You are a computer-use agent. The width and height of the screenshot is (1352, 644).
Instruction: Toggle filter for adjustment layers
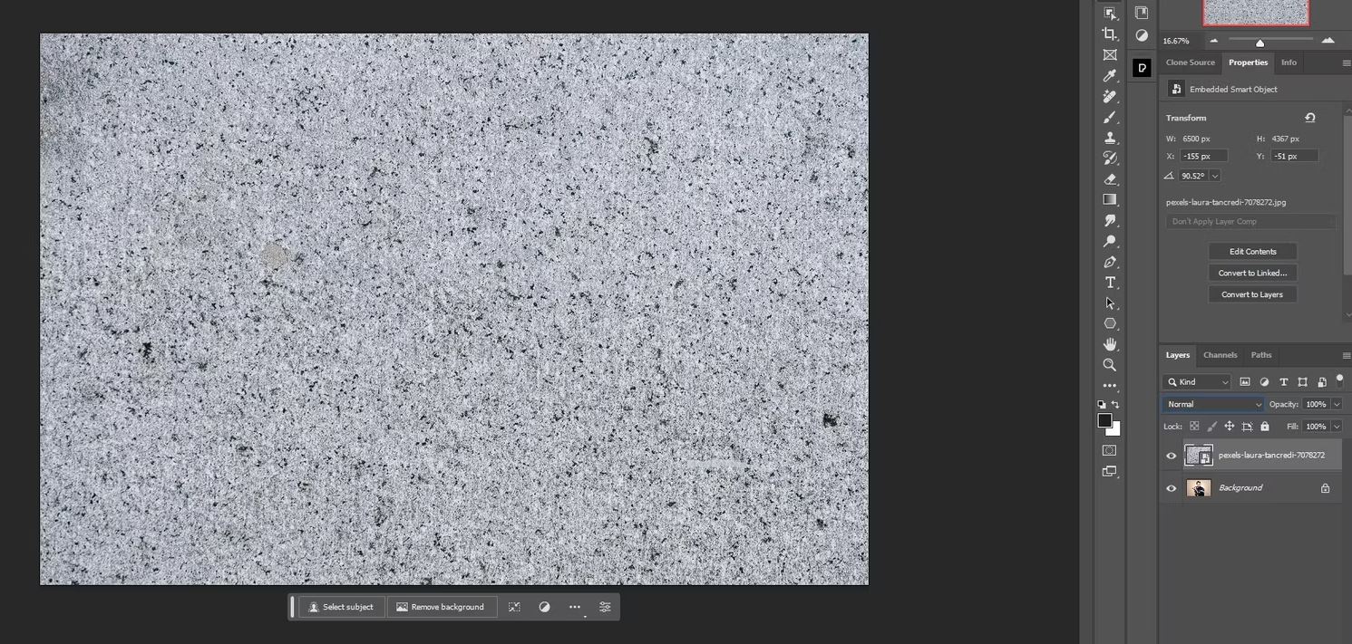tap(1264, 382)
